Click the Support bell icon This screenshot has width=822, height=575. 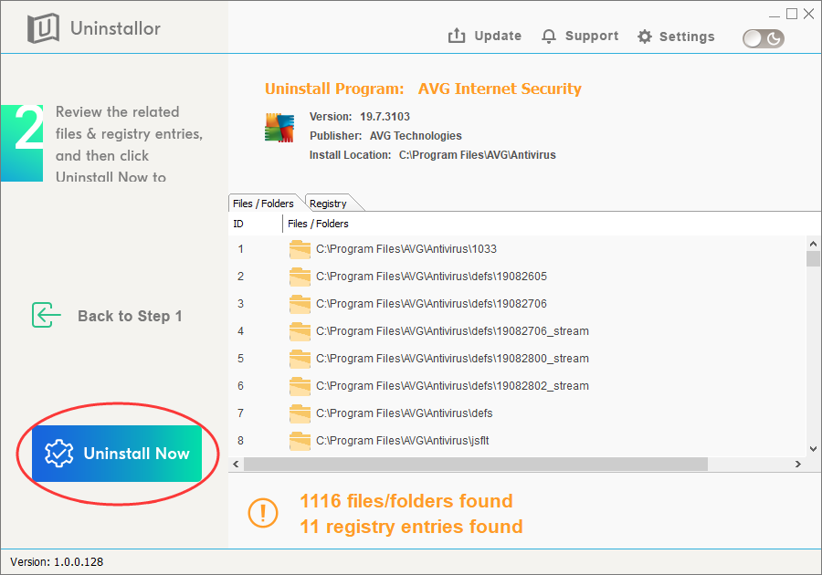coord(548,37)
